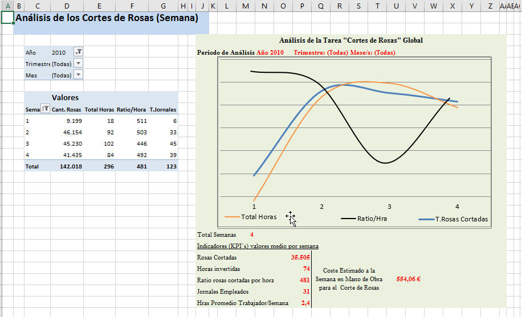Screen dimensions: 522x317
Task: Click the Indicadores (KPI´s) underlined heading
Action: [258, 246]
